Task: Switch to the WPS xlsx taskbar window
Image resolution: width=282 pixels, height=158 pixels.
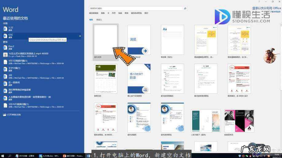Action: pos(49,156)
